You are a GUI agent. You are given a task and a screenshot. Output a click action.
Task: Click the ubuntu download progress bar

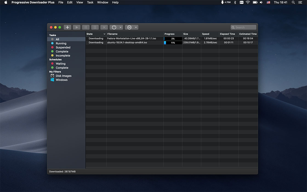click(173, 43)
